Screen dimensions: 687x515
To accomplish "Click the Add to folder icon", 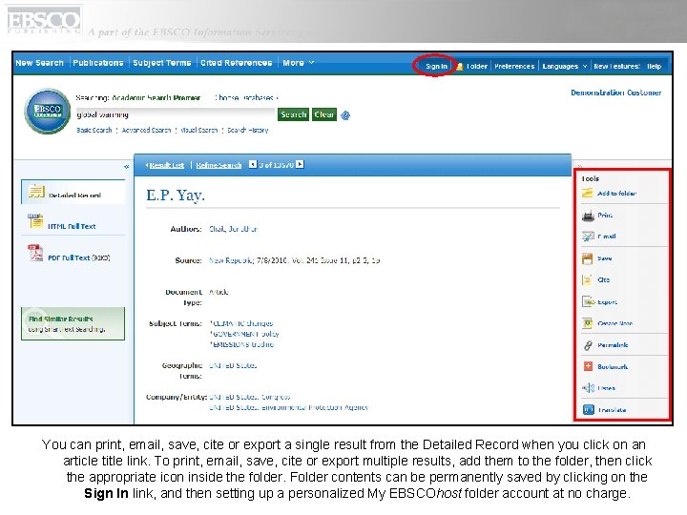I will [x=587, y=193].
